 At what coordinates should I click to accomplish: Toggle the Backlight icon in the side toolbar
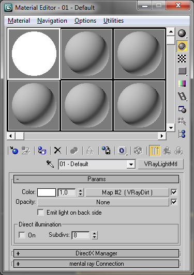pyautogui.click(x=182, y=46)
